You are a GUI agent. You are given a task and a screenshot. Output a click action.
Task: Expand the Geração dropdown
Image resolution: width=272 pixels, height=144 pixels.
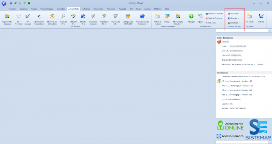point(234,18)
